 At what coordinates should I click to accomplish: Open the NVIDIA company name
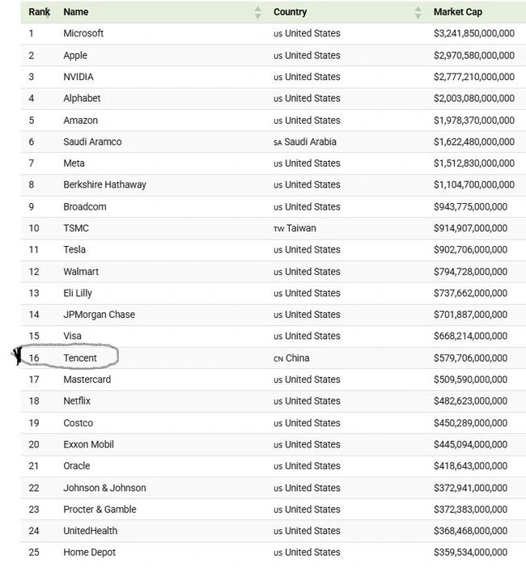(x=78, y=77)
